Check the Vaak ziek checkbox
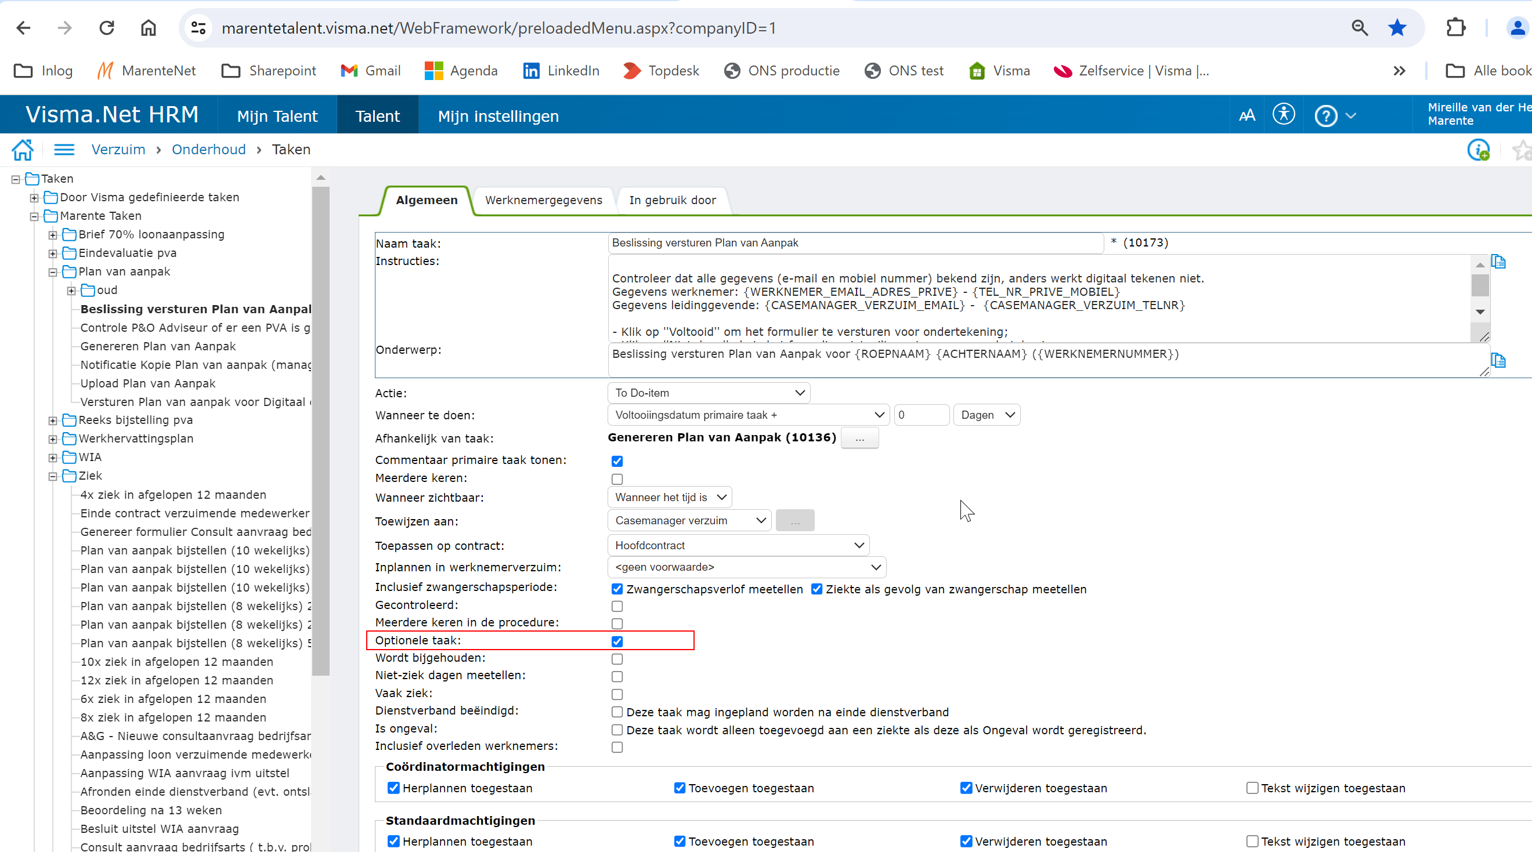Screen dimensions: 1532x852 pos(617,694)
